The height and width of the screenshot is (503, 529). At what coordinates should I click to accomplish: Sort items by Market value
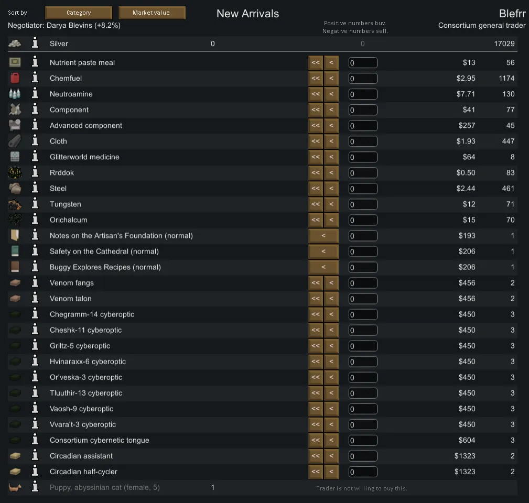(152, 13)
